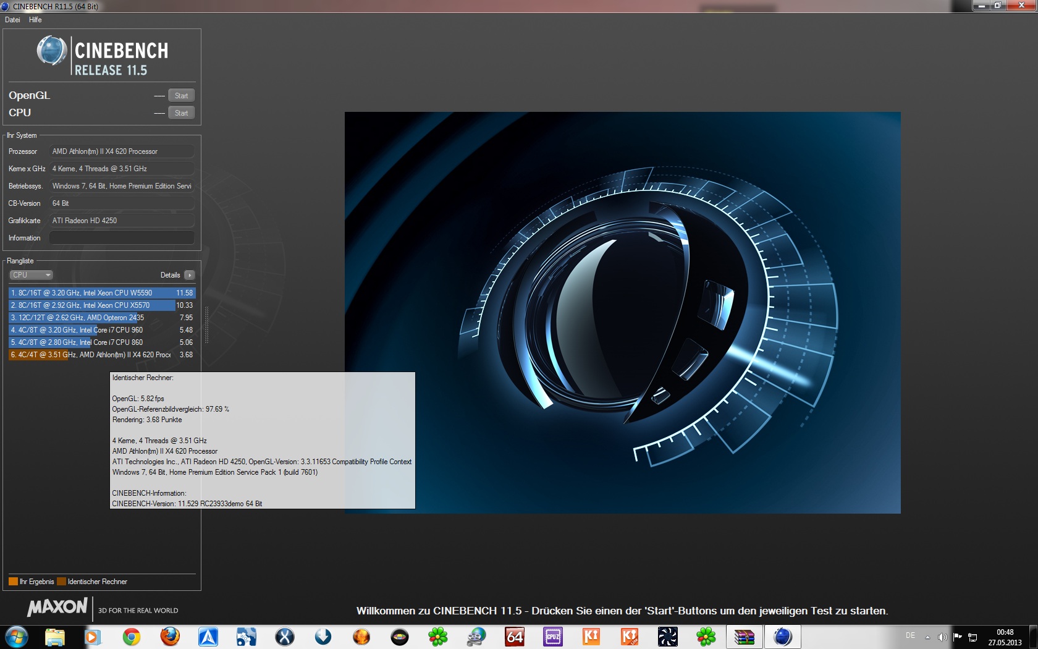Click the DE language indicator
This screenshot has width=1038, height=649.
point(910,635)
